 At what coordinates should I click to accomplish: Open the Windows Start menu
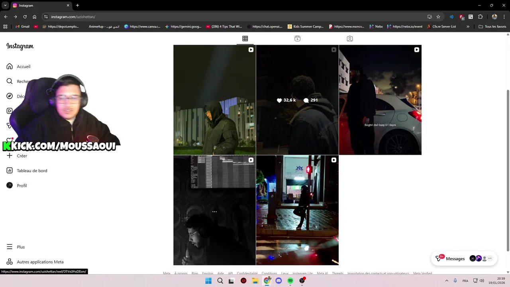click(x=208, y=281)
